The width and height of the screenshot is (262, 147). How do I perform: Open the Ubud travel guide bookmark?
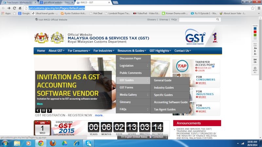pyautogui.click(x=45, y=13)
